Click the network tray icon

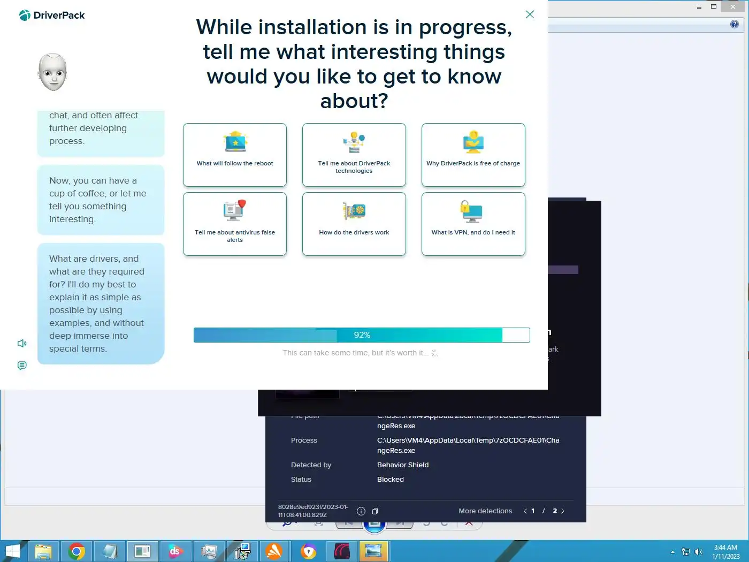686,552
